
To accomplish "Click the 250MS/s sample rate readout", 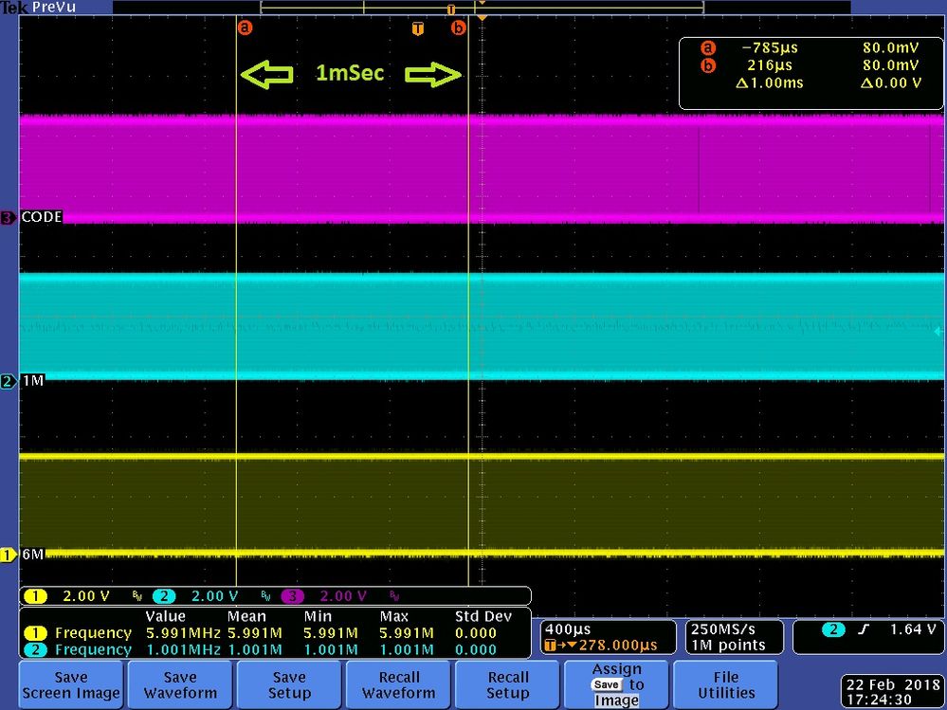I will pos(722,629).
